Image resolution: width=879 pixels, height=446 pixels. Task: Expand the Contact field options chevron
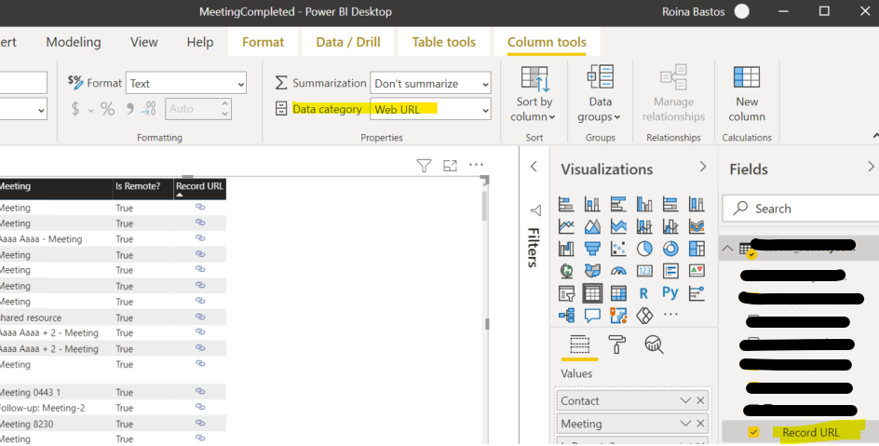685,400
